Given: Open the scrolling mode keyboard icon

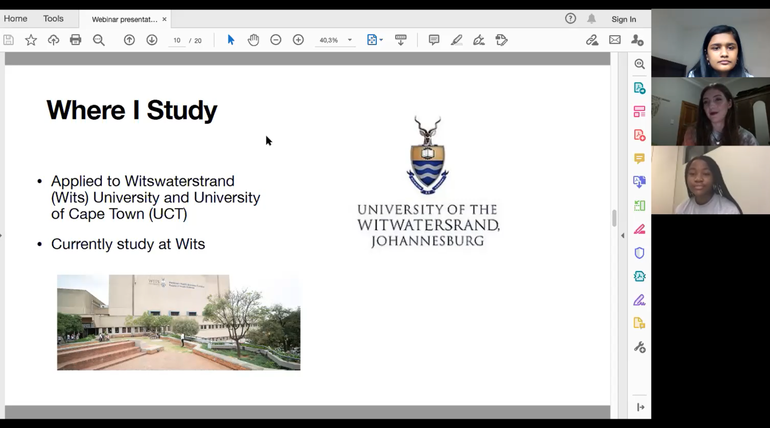Looking at the screenshot, I should (401, 40).
